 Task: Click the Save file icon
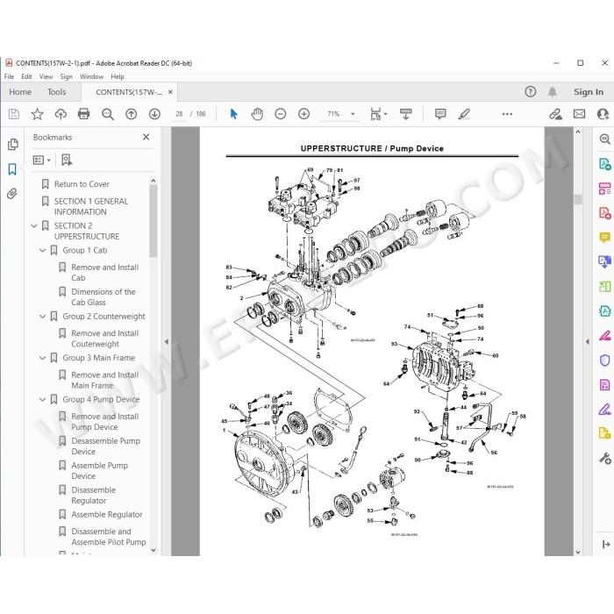14,114
